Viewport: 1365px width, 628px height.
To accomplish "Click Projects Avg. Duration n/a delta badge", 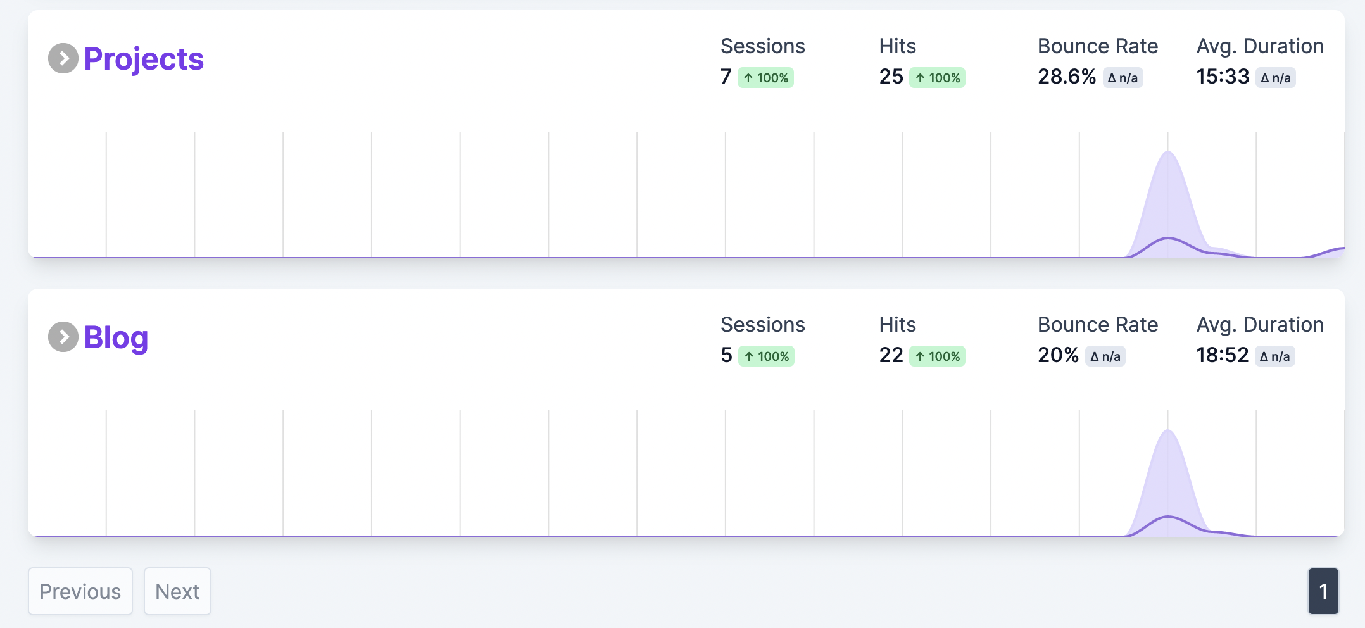I will coord(1275,78).
